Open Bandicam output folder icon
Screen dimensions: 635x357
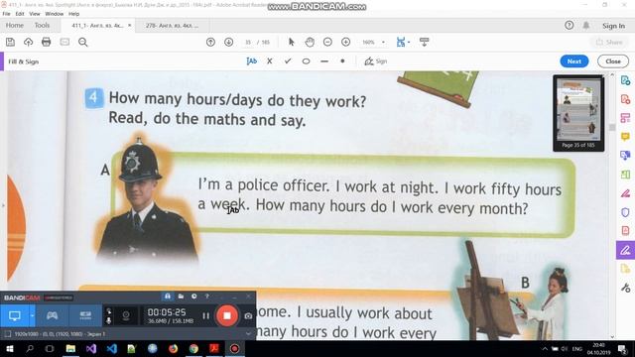coord(181,297)
